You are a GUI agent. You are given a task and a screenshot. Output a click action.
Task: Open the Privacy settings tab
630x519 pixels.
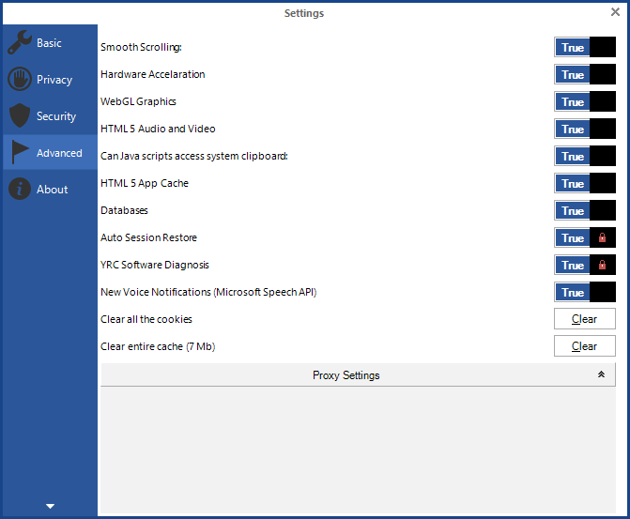[50, 79]
